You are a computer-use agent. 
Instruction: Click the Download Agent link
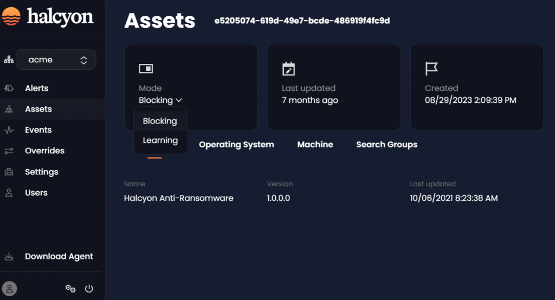click(59, 257)
